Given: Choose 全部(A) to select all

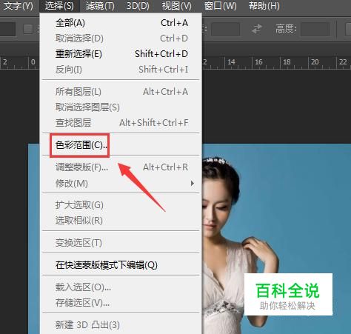Looking at the screenshot, I should pos(121,23).
